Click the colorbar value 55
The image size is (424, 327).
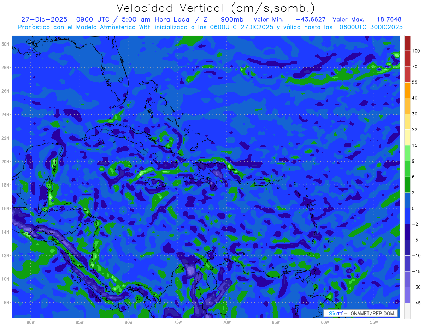coord(415,82)
